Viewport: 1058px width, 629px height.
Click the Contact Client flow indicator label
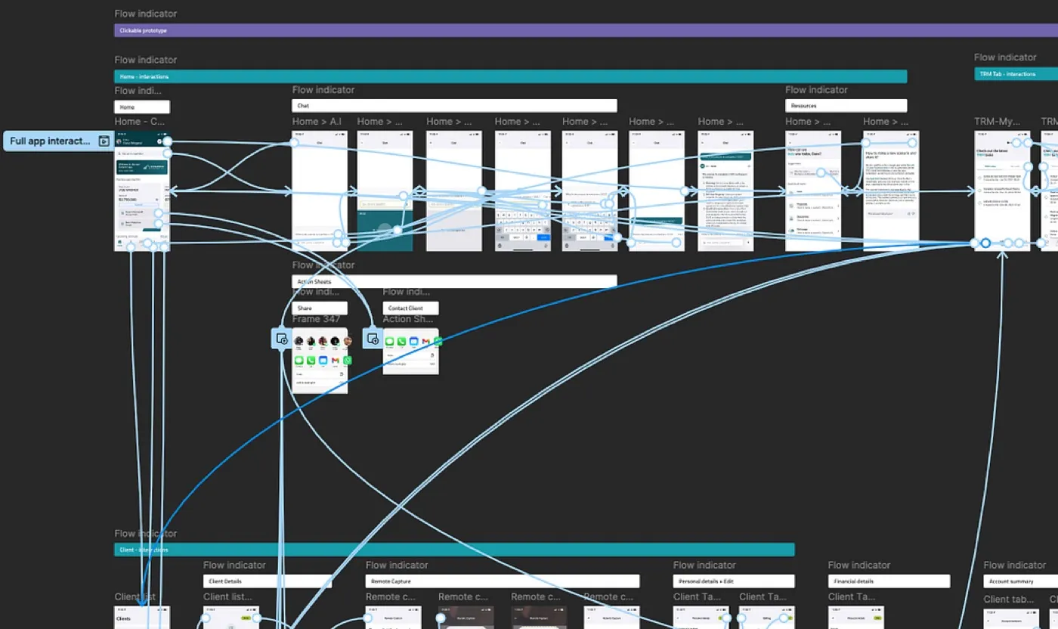[x=410, y=308]
